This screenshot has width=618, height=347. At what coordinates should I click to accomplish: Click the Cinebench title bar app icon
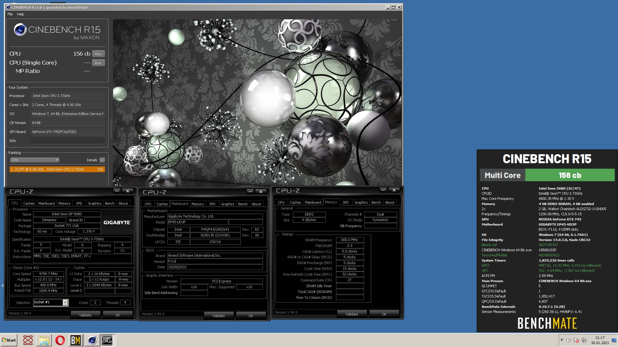point(8,7)
